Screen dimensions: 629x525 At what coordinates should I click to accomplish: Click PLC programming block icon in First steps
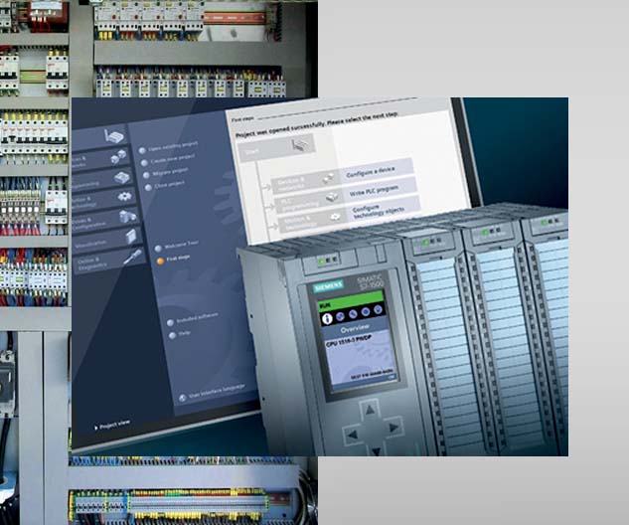pyautogui.click(x=331, y=197)
